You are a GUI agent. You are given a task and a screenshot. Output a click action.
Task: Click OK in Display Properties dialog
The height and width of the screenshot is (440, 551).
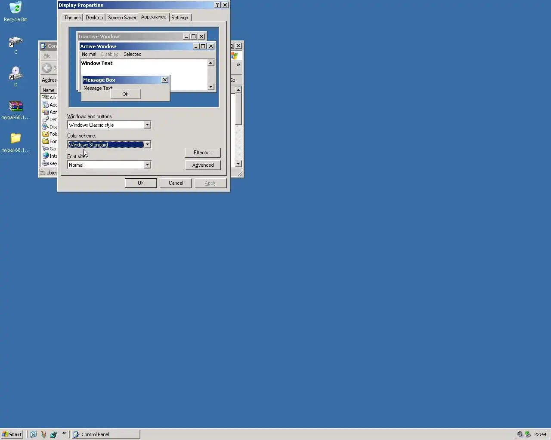coord(141,183)
